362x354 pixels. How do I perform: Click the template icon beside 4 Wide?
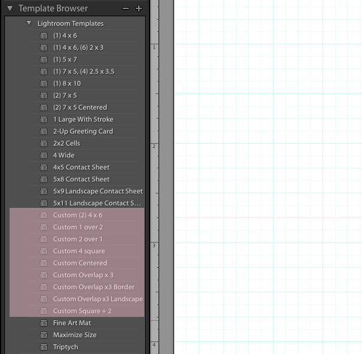[44, 156]
